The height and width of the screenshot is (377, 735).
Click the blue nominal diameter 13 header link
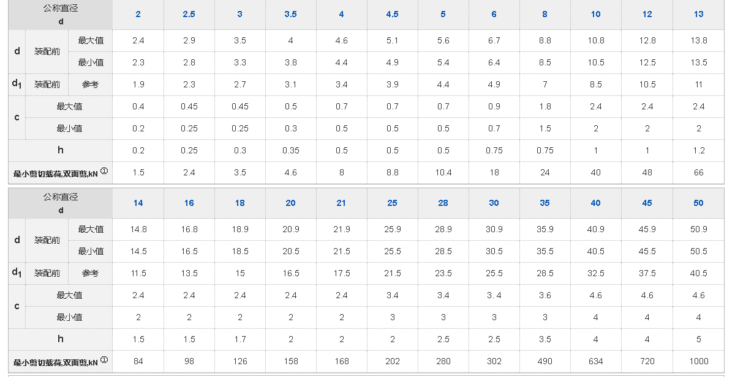(698, 14)
